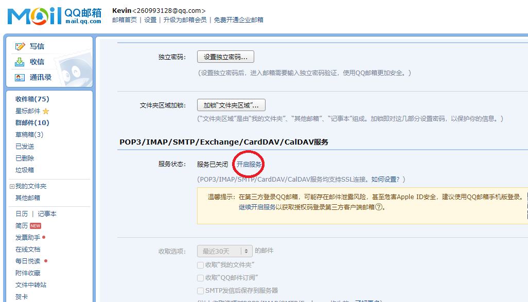Click the QQ Mail logo
Image resolution: width=528 pixels, height=302 pixels.
(55, 16)
